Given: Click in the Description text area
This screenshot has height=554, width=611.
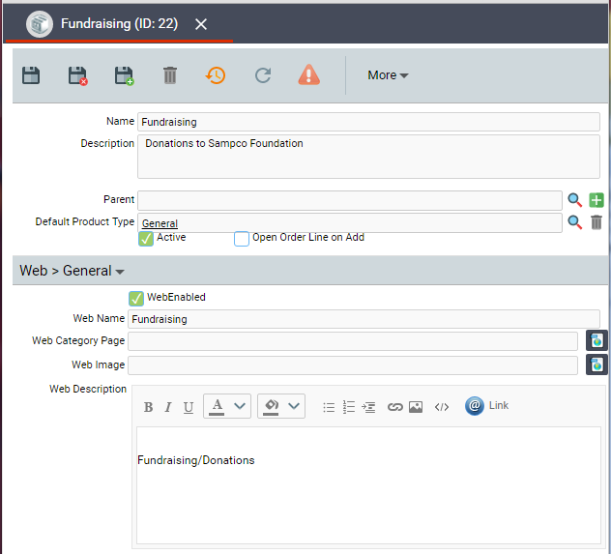Looking at the screenshot, I should (x=368, y=157).
